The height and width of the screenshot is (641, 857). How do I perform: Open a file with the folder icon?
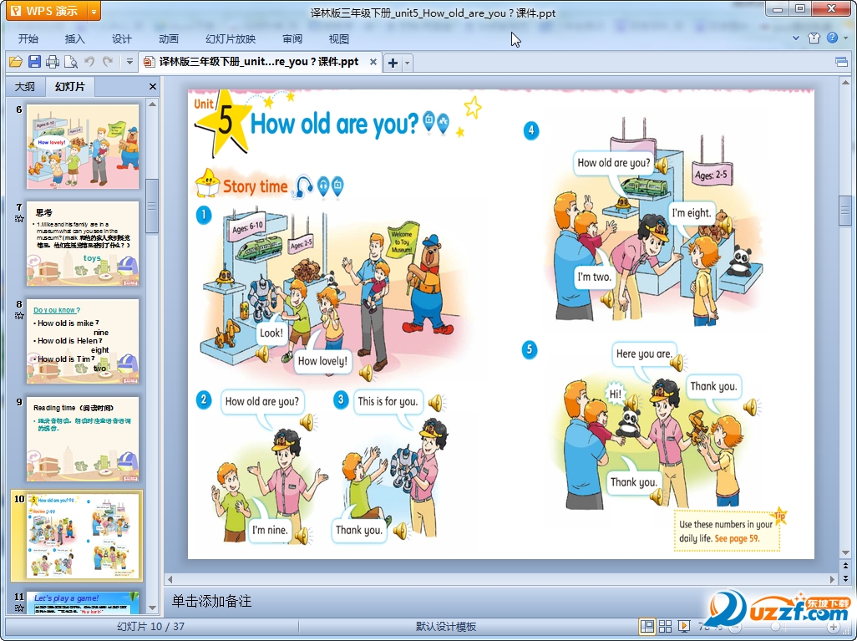pyautogui.click(x=15, y=62)
